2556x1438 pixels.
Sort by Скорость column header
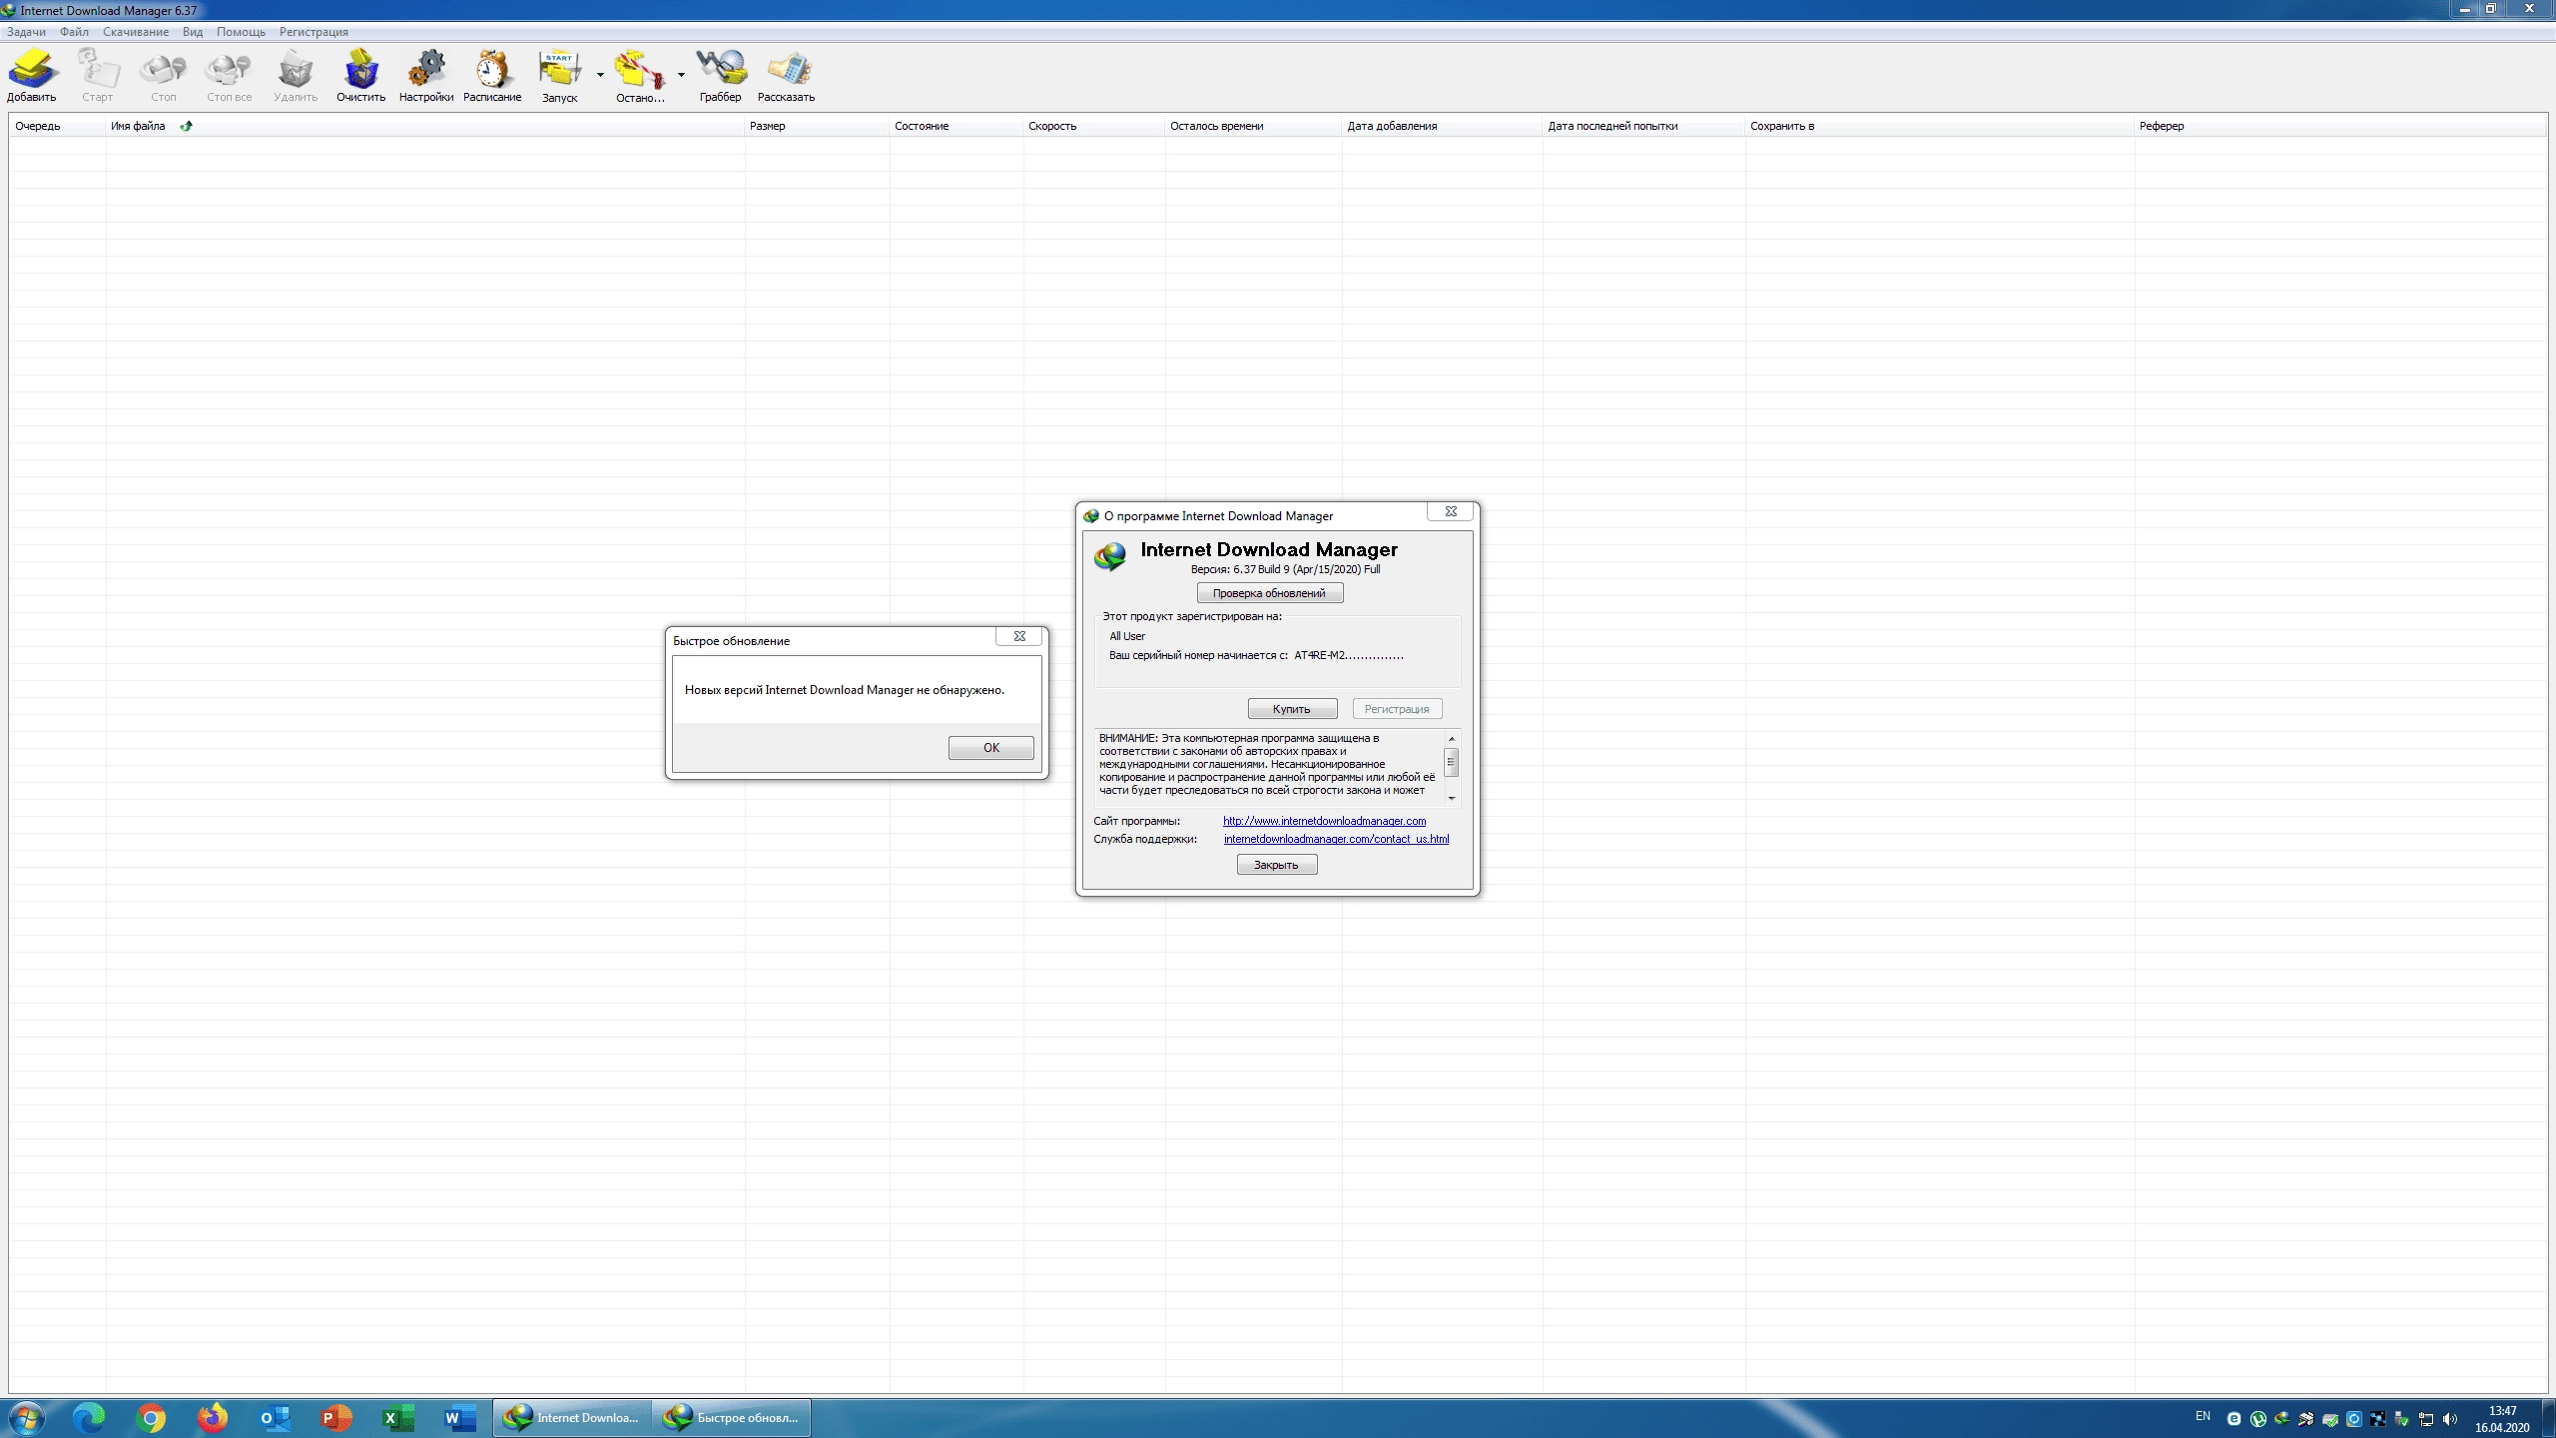(1094, 126)
